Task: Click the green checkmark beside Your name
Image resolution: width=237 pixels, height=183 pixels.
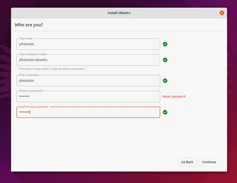Action: coord(165,44)
